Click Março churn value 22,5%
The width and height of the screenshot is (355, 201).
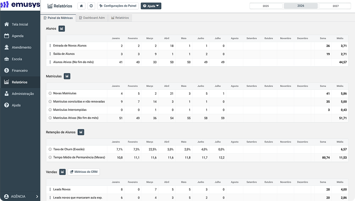click(153, 149)
